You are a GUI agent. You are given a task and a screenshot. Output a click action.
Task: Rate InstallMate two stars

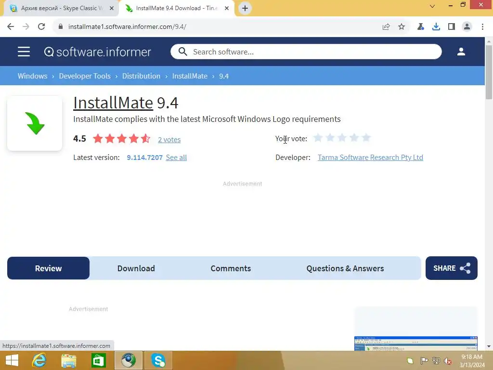tap(330, 138)
